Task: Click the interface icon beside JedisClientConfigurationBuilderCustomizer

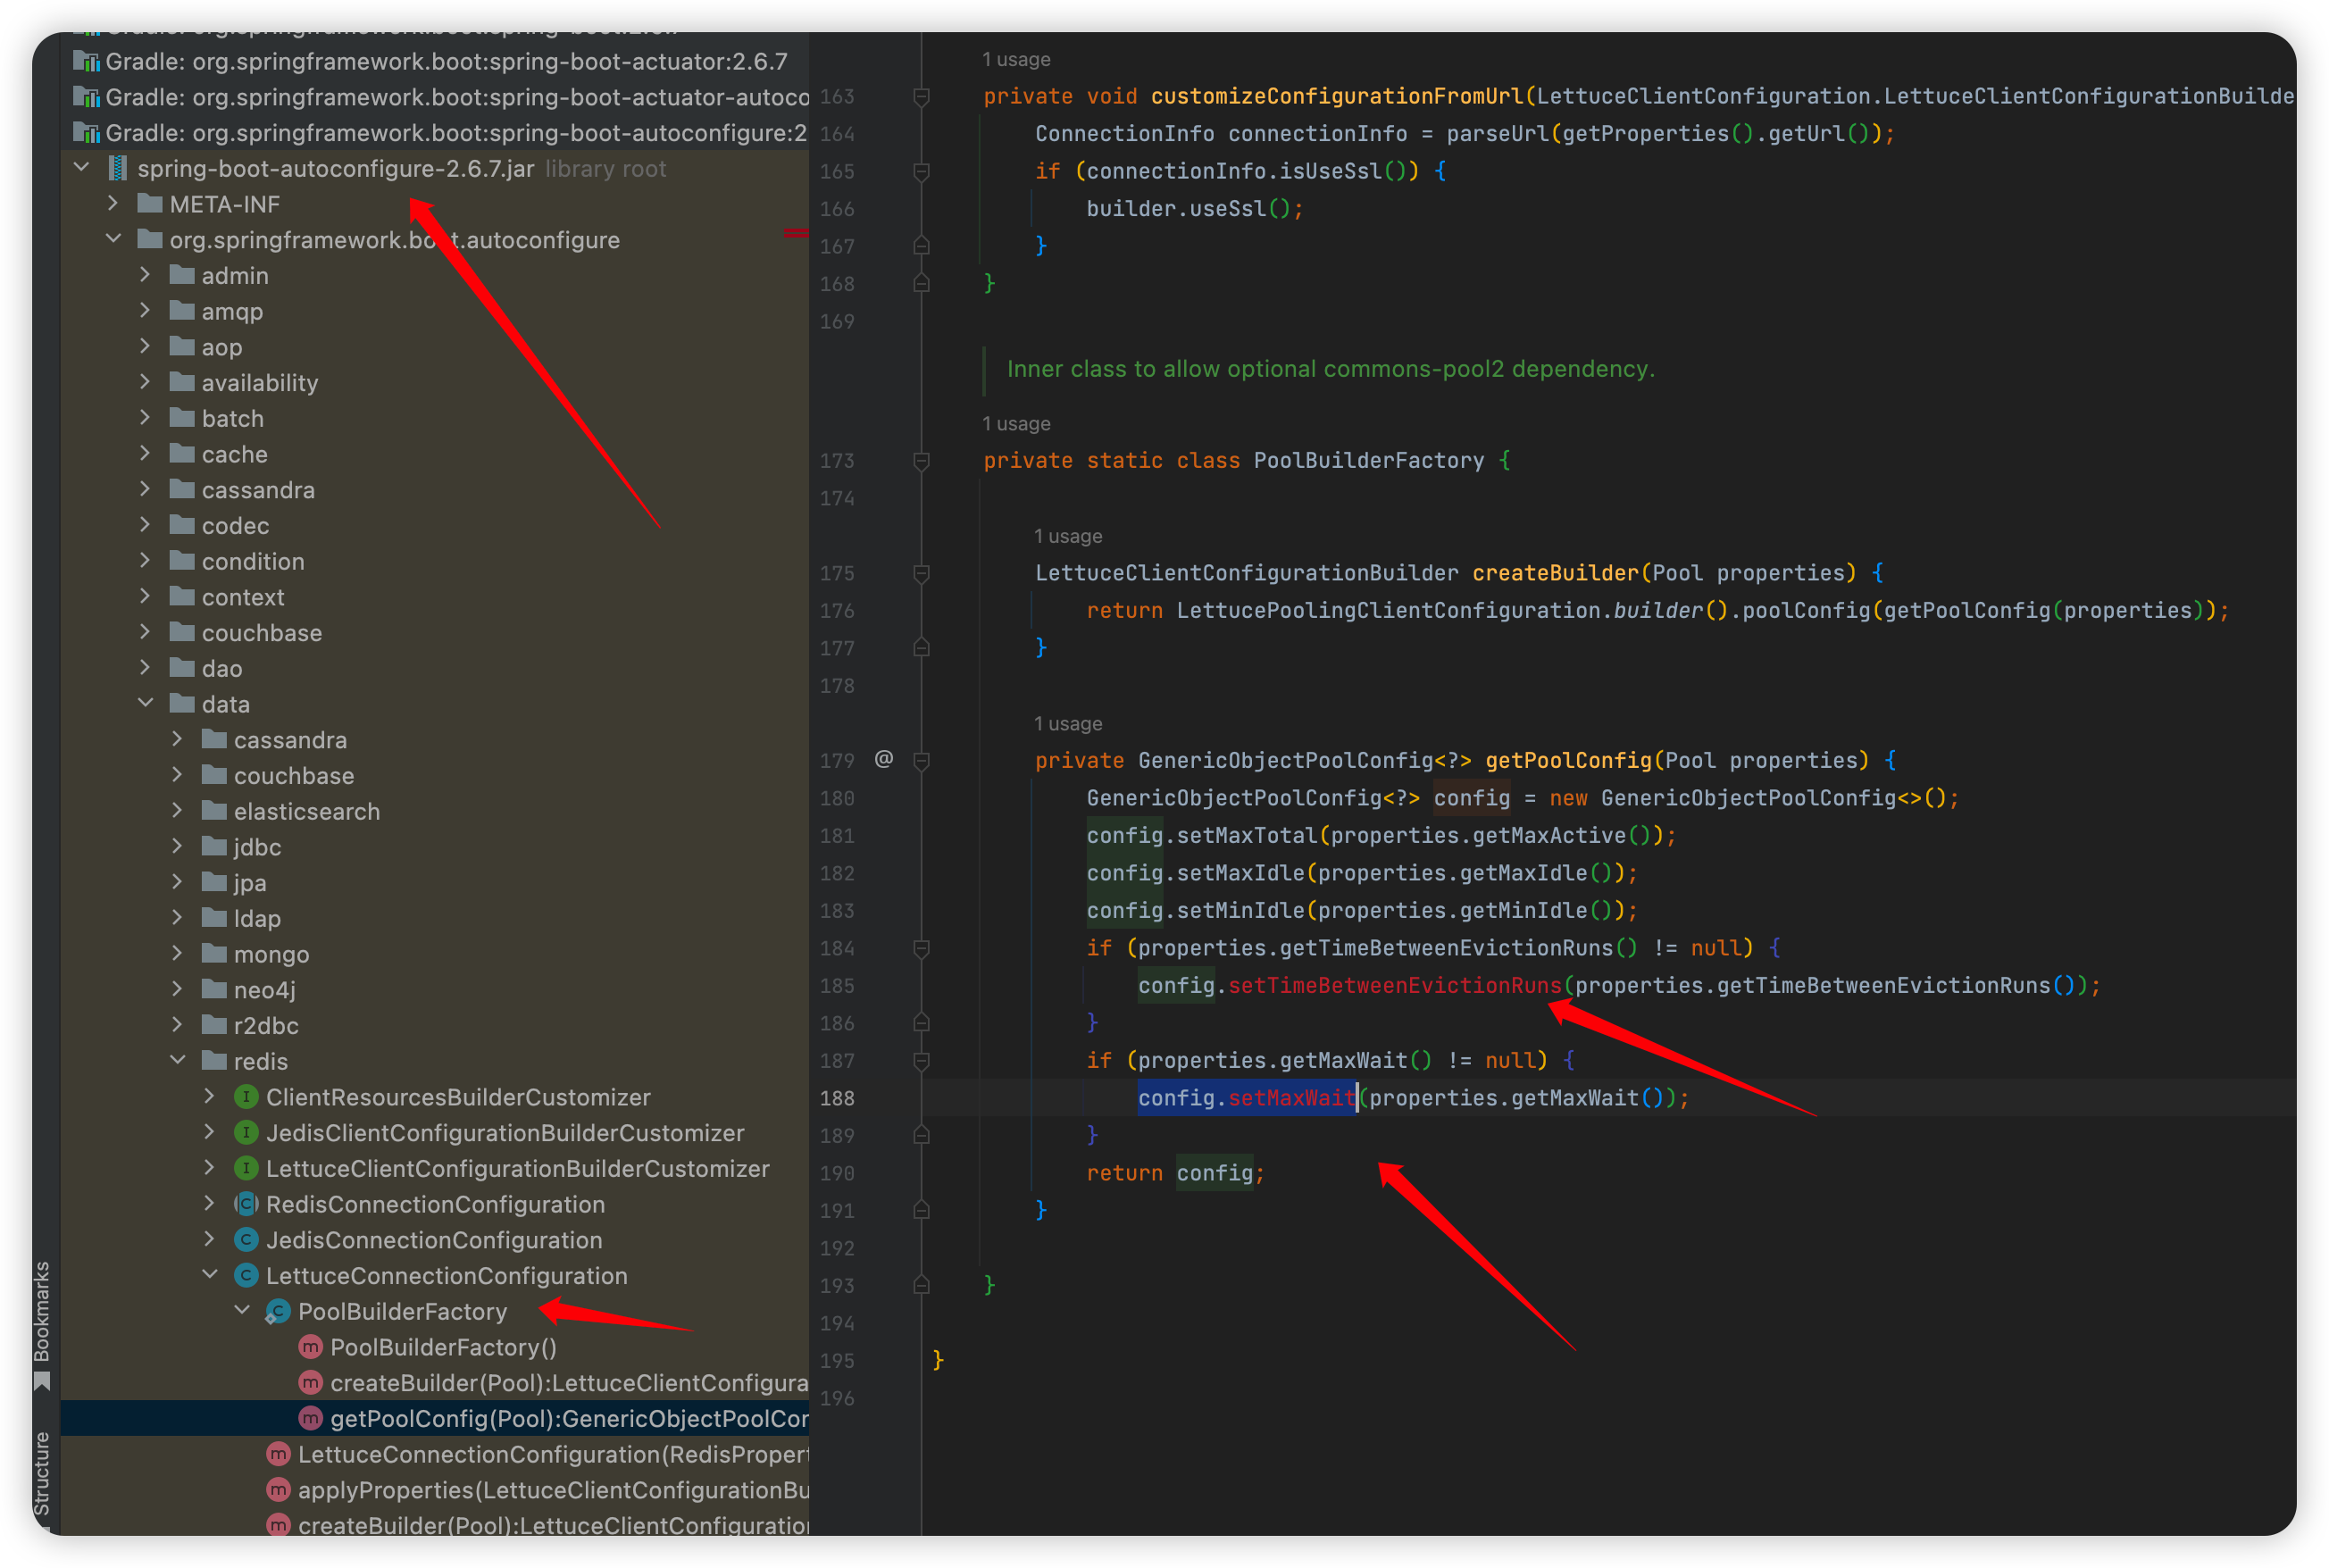Action: tap(246, 1132)
